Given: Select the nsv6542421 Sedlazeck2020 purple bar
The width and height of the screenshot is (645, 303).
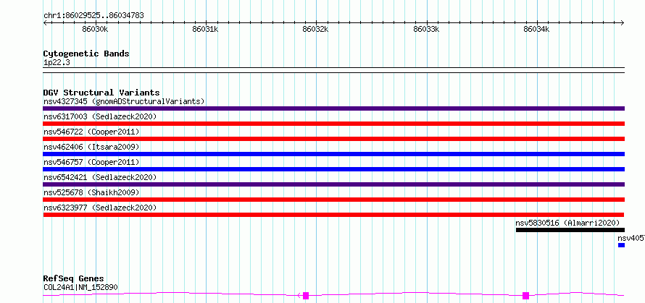Looking at the screenshot, I should (x=333, y=184).
